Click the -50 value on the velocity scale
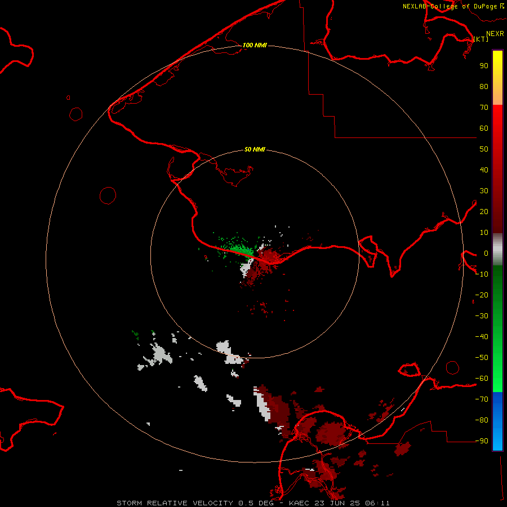The image size is (507, 507). (482, 358)
